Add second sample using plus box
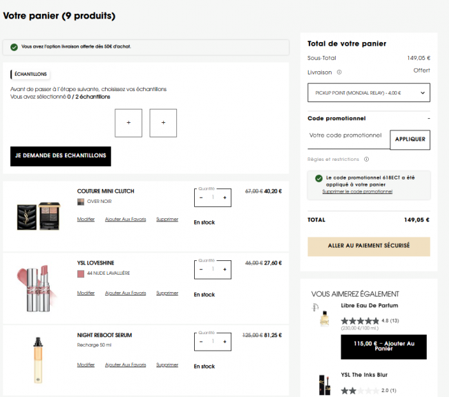The height and width of the screenshot is (397, 449). coord(163,123)
